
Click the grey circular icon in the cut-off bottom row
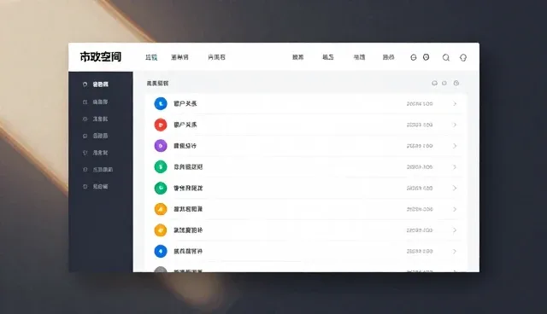[x=161, y=270]
